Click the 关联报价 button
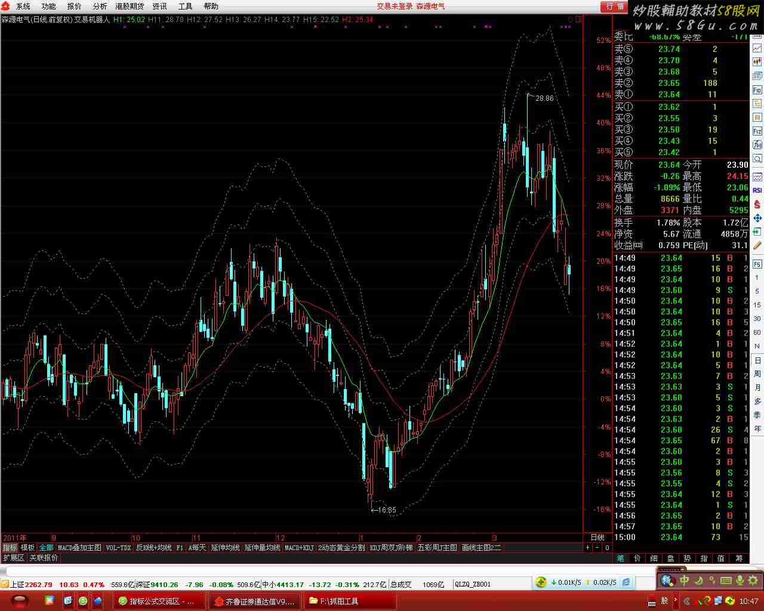Screen dimensions: 764x611 (x=44, y=557)
